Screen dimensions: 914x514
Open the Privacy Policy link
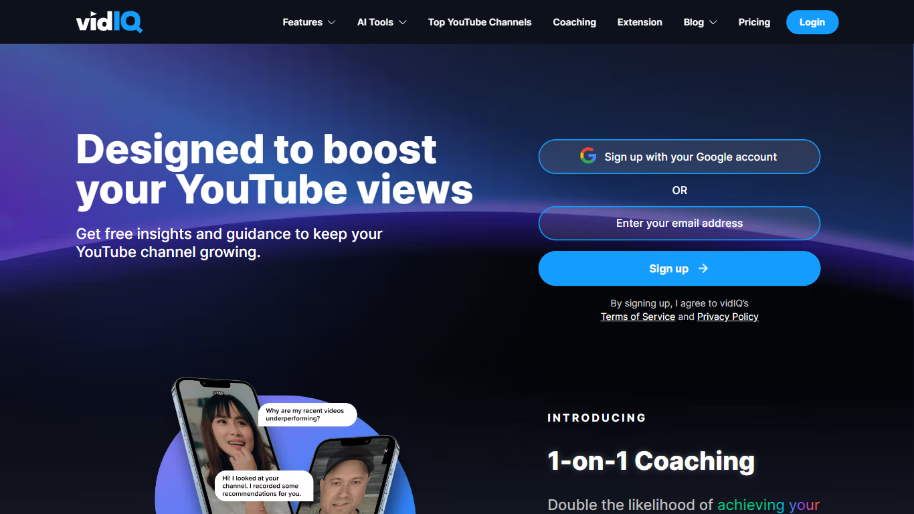tap(728, 317)
